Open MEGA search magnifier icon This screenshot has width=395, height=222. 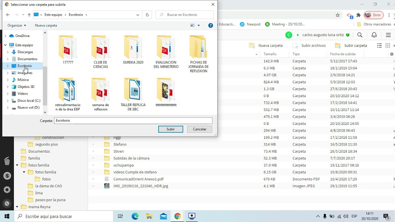(x=360, y=35)
